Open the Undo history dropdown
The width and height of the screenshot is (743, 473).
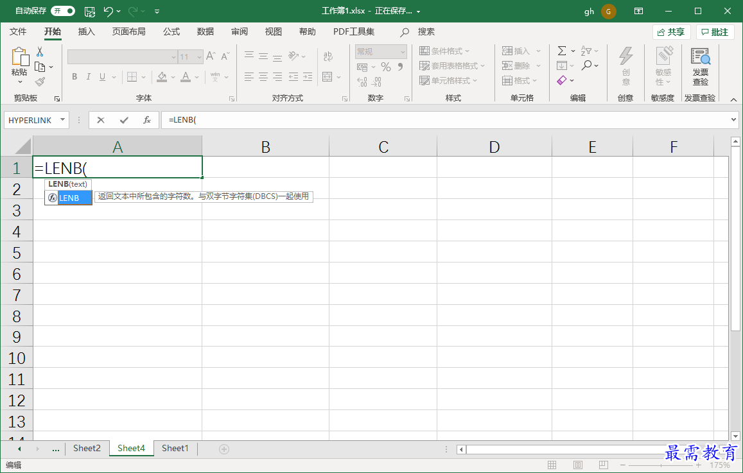[118, 12]
